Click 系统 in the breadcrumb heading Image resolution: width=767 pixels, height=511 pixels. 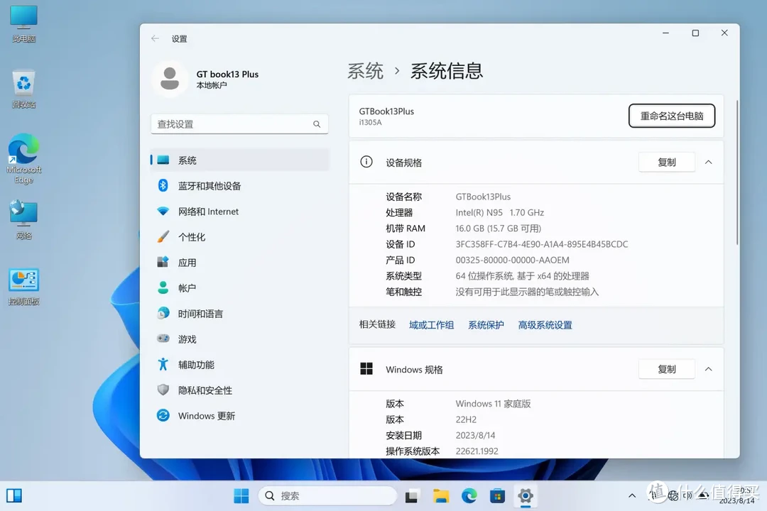366,72
